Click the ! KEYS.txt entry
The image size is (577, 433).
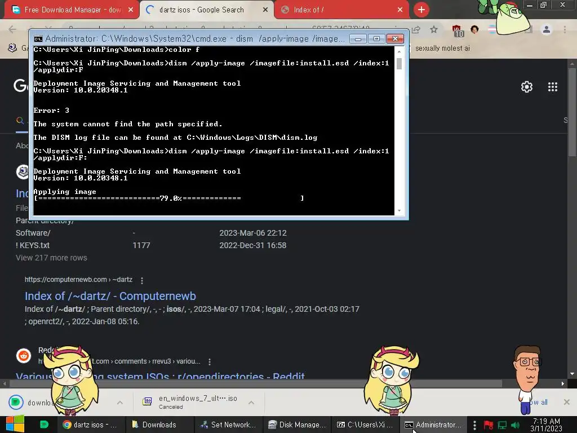[33, 245]
